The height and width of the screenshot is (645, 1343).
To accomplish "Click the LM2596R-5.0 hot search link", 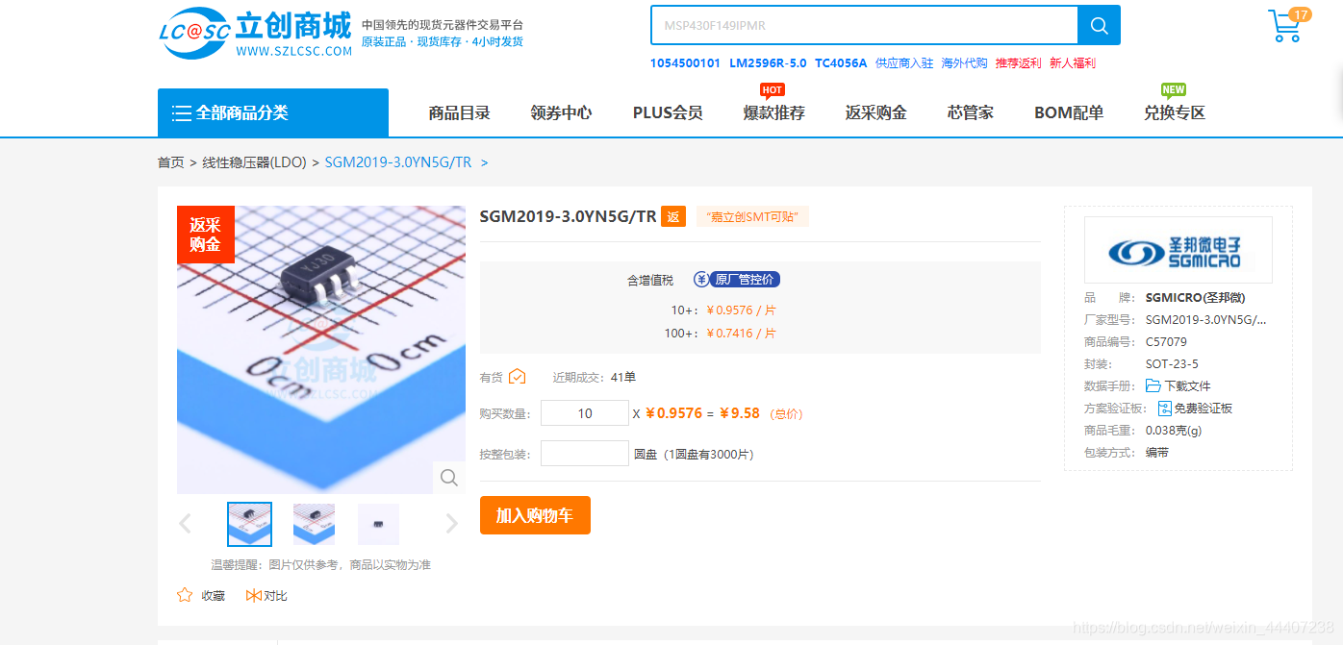I will click(x=768, y=63).
